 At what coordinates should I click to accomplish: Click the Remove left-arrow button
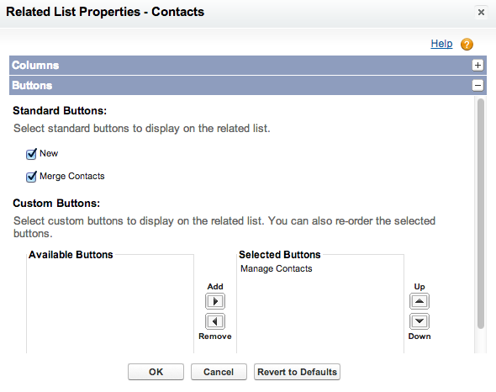click(x=215, y=321)
